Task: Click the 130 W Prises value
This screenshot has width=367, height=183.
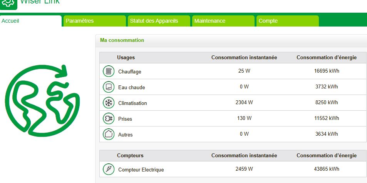Action: (244, 118)
